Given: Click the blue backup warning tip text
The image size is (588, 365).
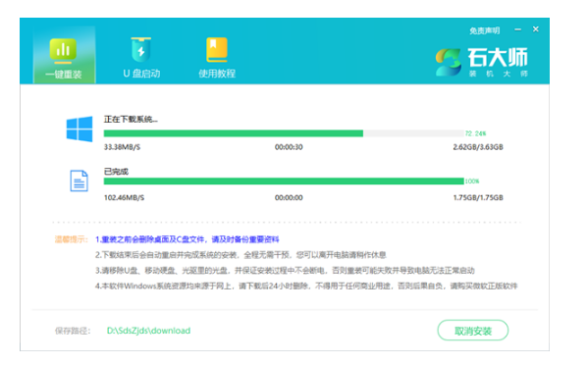Looking at the screenshot, I should tap(187, 239).
